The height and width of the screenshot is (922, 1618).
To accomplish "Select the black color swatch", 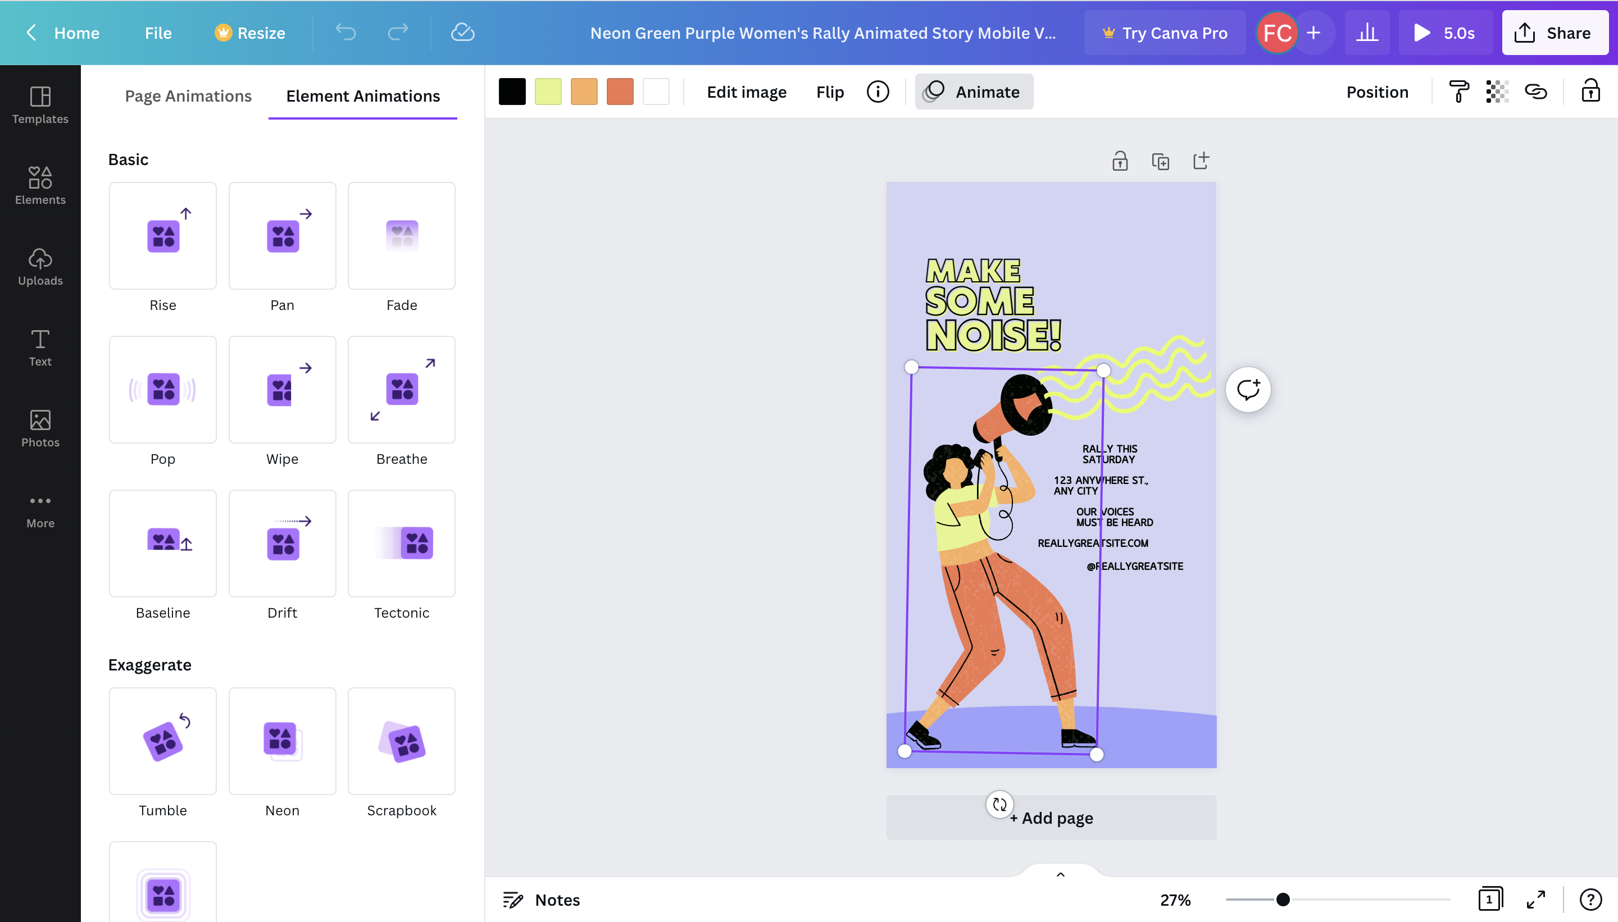I will 512,91.
